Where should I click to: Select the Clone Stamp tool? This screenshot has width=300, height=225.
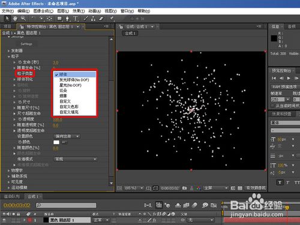tap(93, 19)
